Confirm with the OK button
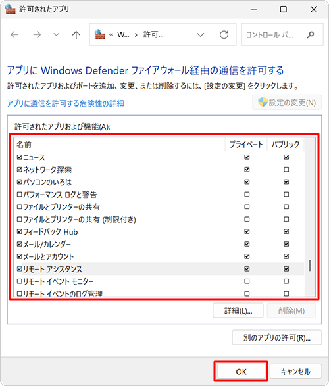 pyautogui.click(x=241, y=372)
